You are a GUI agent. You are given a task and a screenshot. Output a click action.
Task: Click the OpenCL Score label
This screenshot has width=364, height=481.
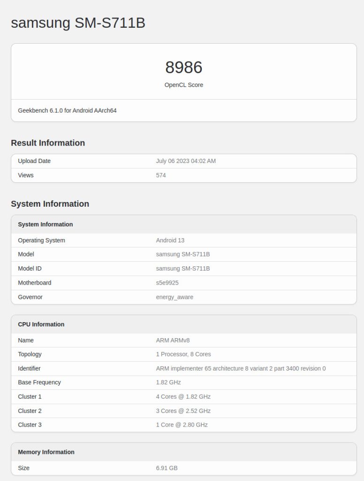click(184, 85)
